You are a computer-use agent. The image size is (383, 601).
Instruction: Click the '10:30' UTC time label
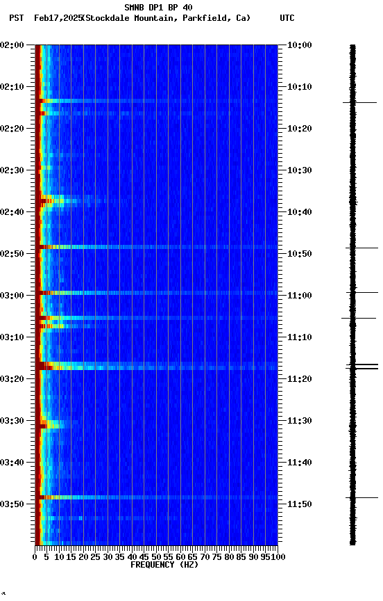[x=300, y=170]
